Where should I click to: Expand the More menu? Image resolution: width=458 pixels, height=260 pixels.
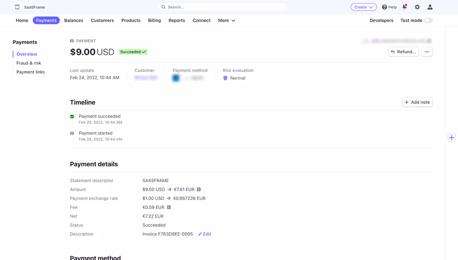(x=226, y=21)
